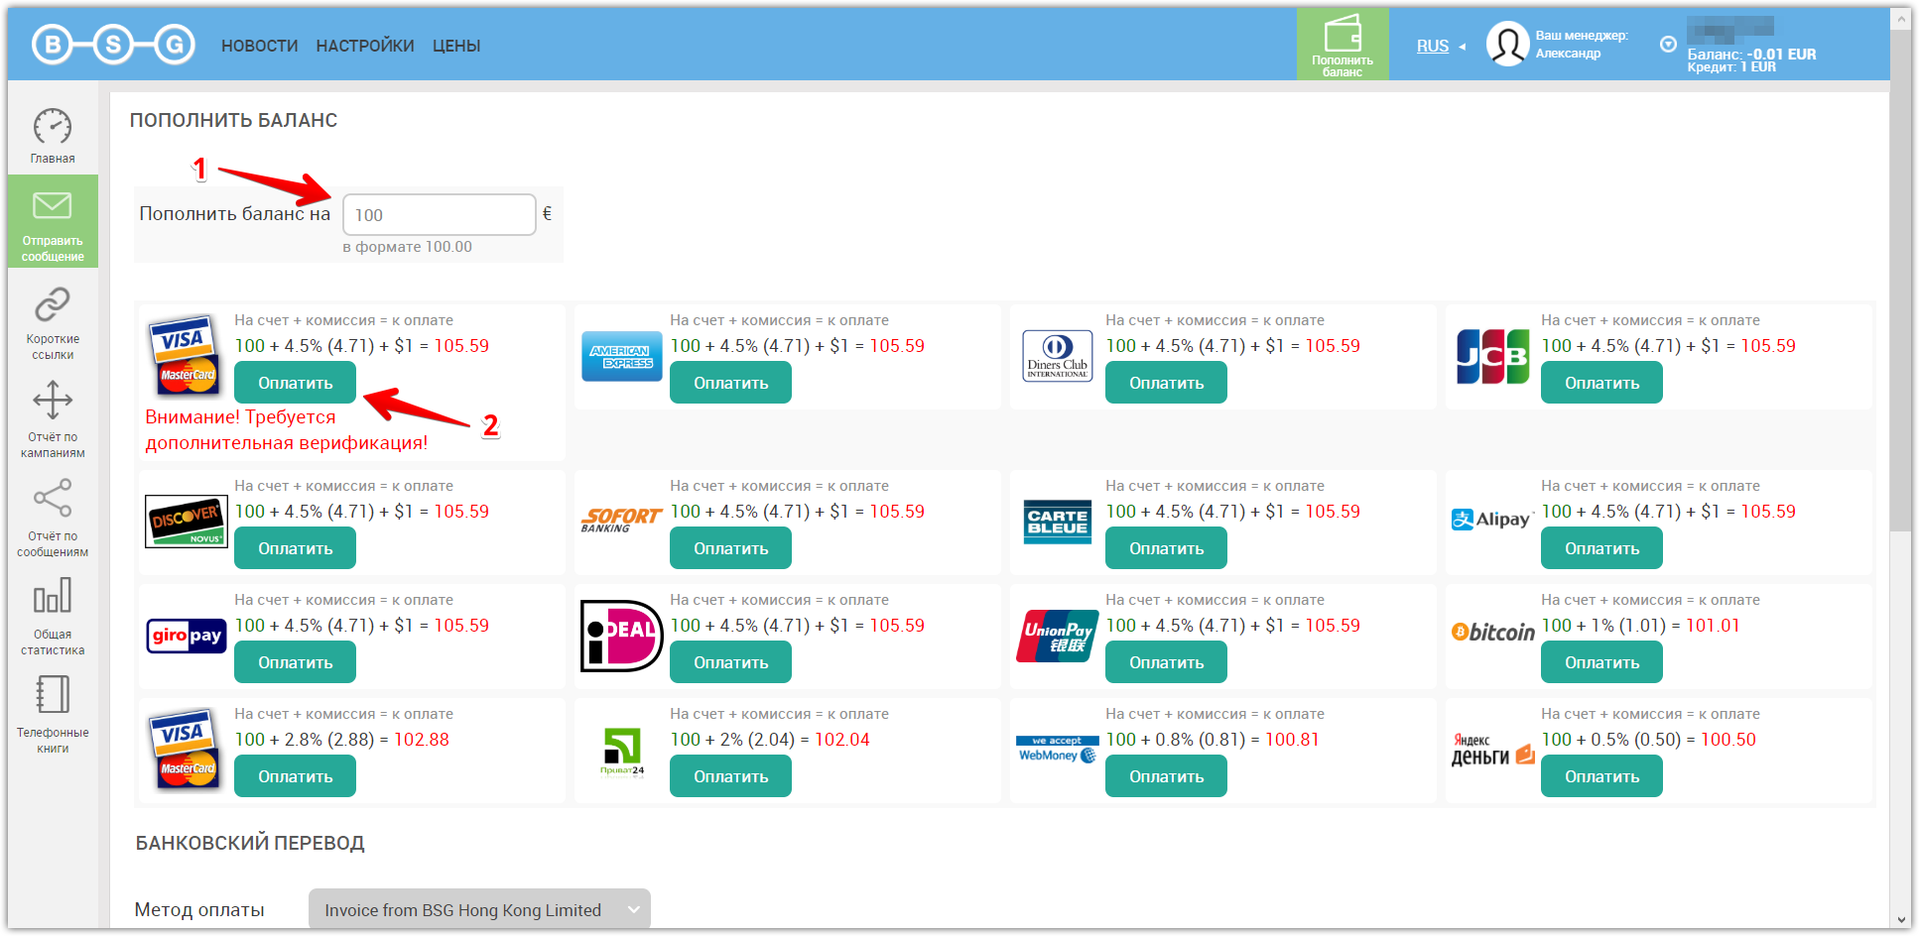Click Оплатить for Alipay

click(x=1601, y=548)
